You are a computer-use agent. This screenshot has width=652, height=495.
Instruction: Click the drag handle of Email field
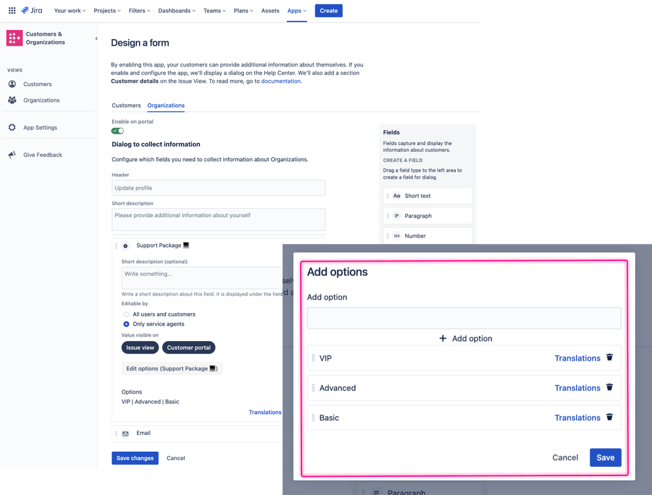click(x=116, y=434)
